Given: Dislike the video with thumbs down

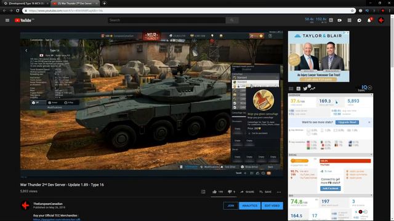Looking at the screenshot, I should point(230,192).
